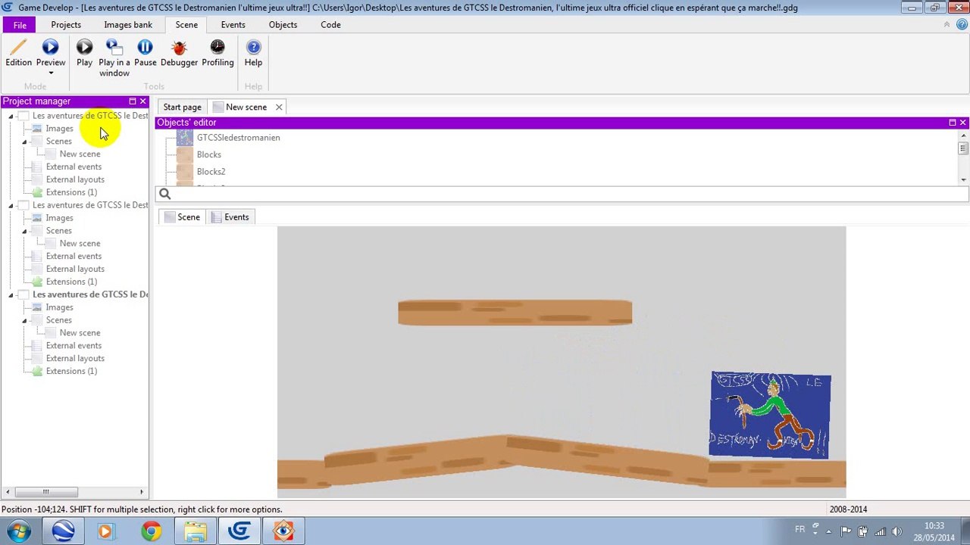Click the Objects' editor vertical scrollbar down arrow

point(963,179)
